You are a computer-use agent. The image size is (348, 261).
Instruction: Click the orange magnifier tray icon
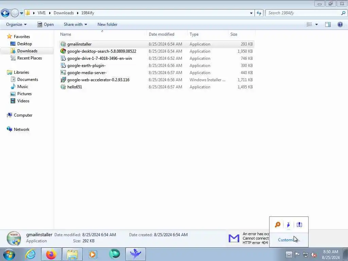click(277, 225)
